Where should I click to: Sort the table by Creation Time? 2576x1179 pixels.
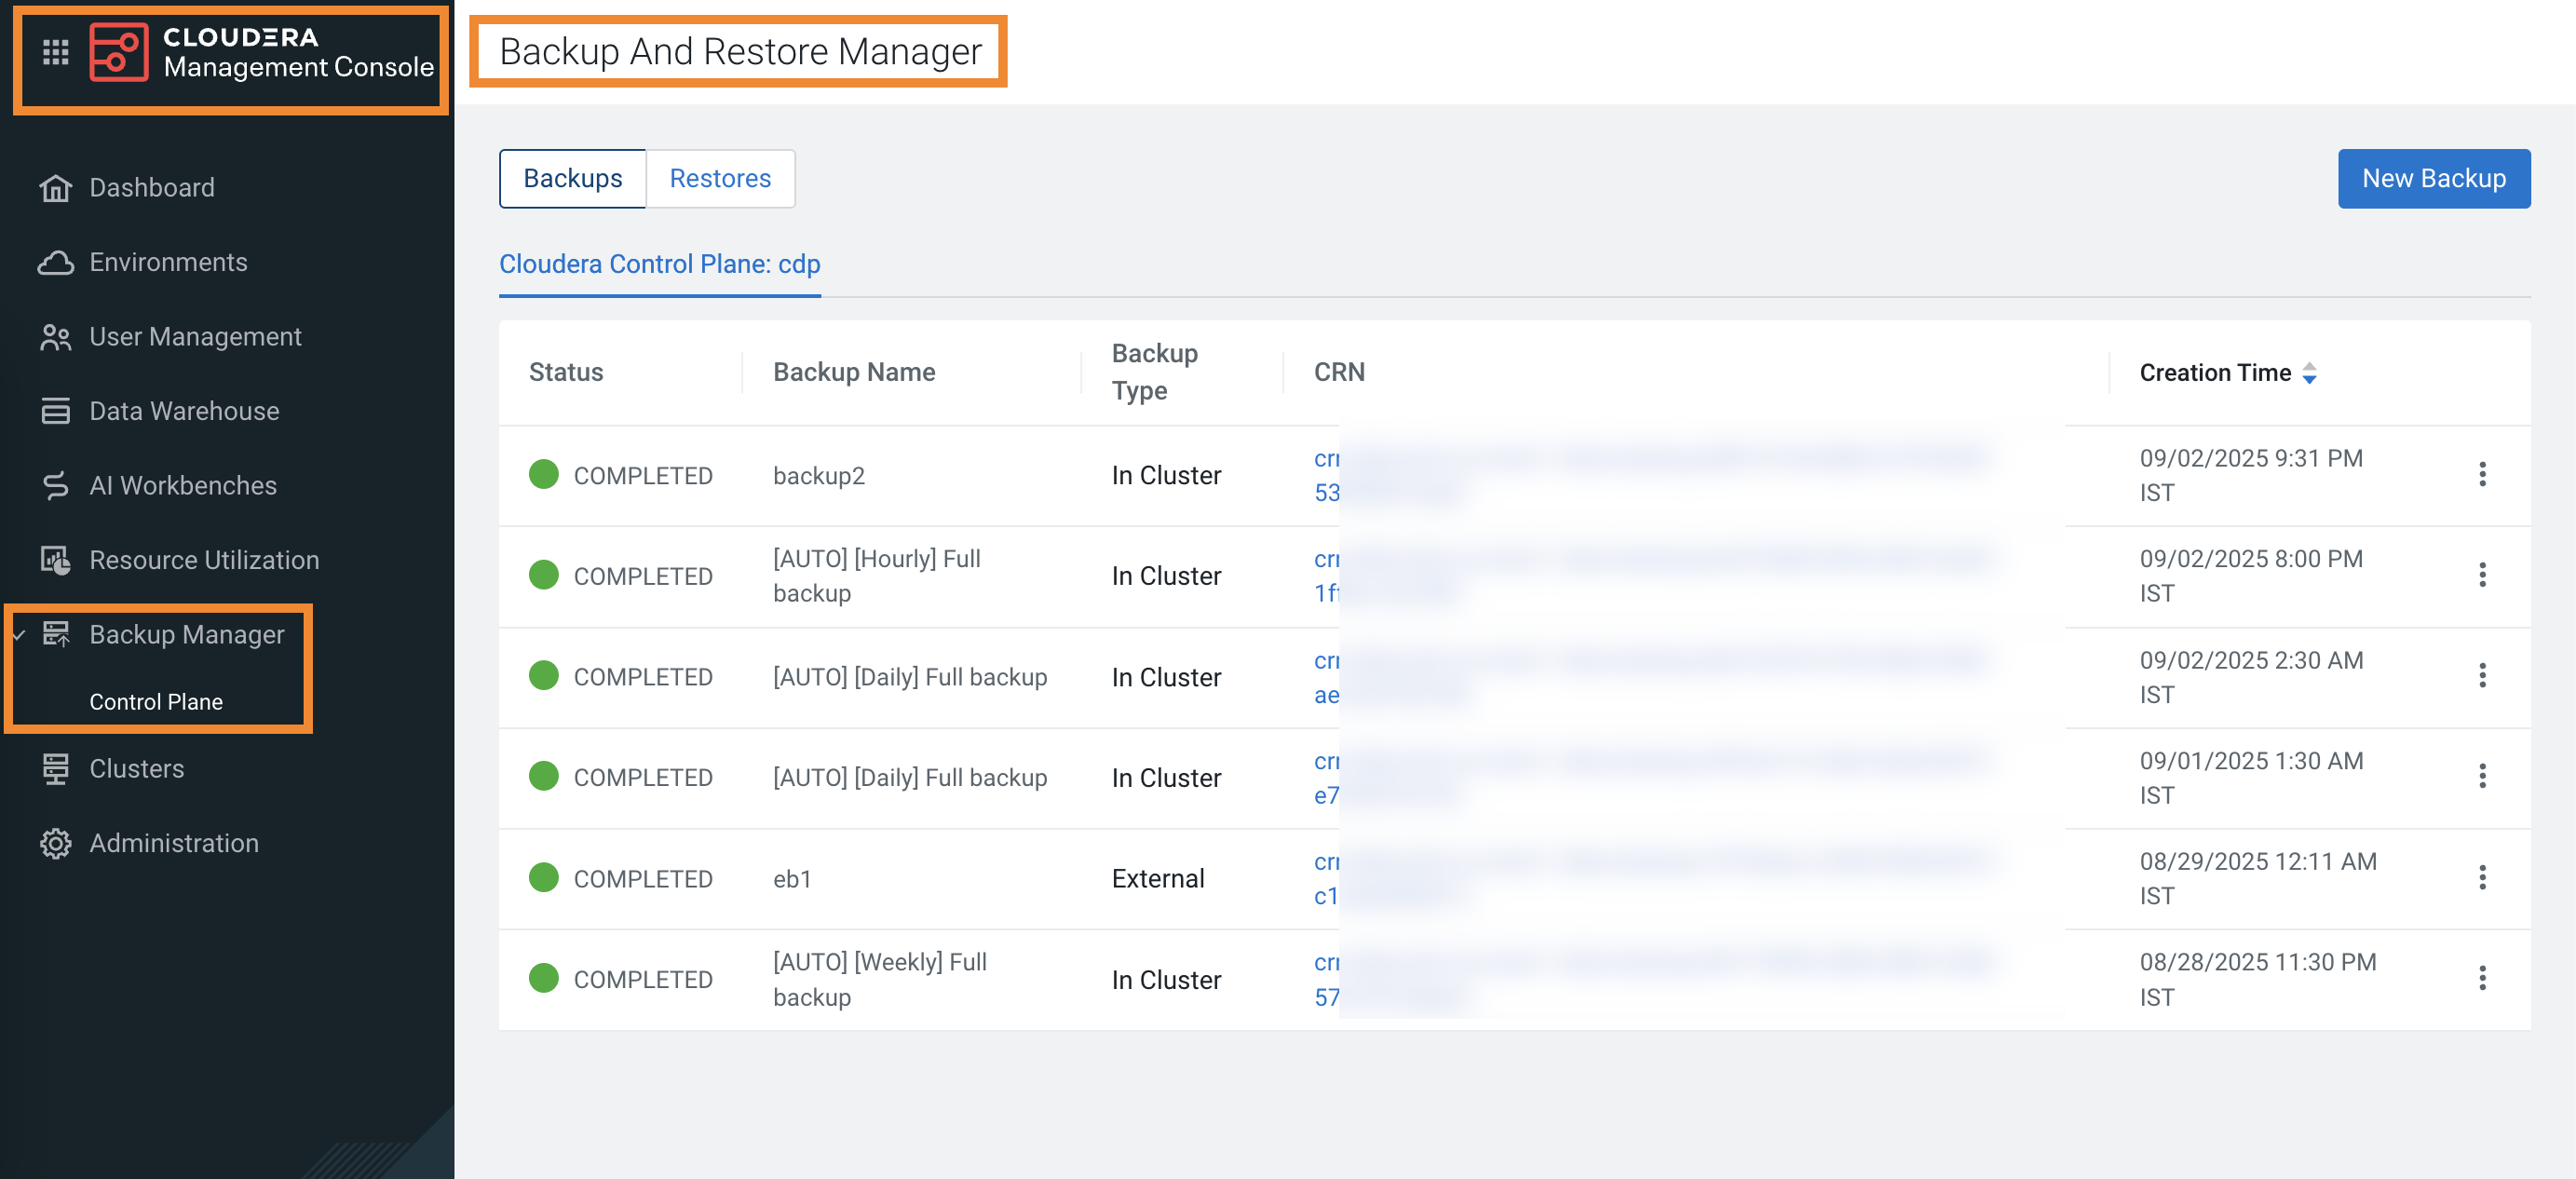pyautogui.click(x=2310, y=373)
